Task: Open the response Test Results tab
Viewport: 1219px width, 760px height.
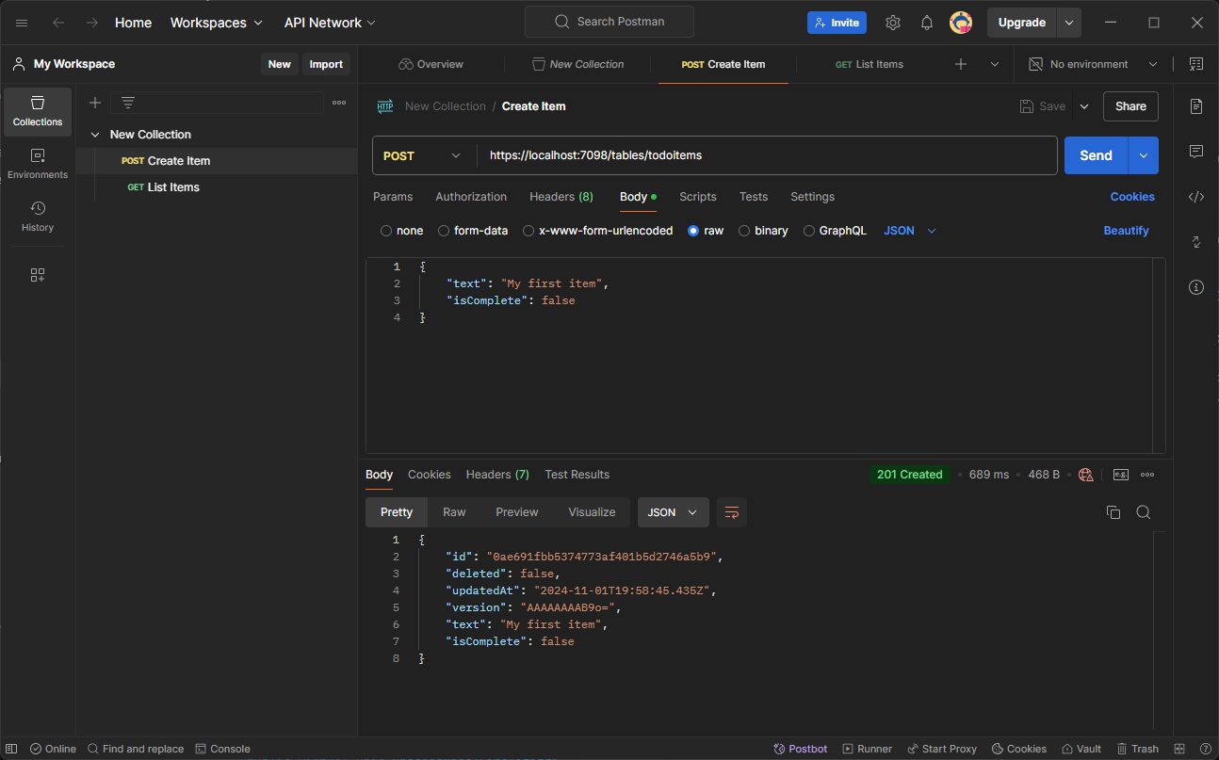Action: point(577,475)
